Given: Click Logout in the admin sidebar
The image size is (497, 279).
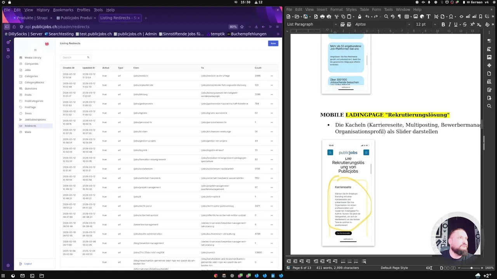Looking at the screenshot, I should coord(28,264).
